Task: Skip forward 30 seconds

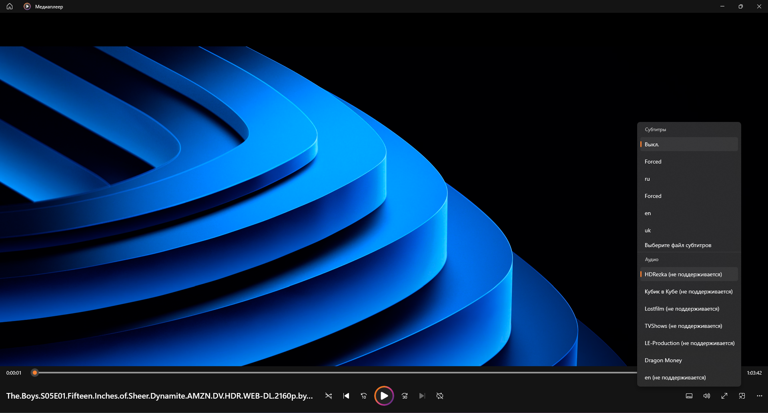Action: (405, 396)
